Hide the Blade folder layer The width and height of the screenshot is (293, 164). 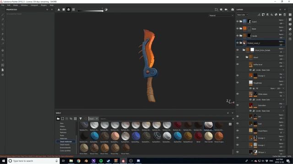(237, 28)
